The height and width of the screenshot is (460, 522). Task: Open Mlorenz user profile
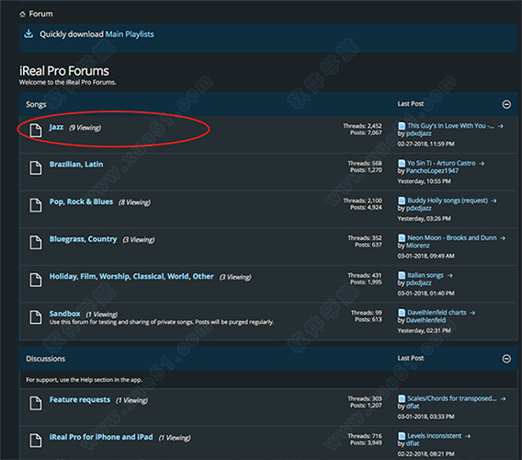coord(418,246)
